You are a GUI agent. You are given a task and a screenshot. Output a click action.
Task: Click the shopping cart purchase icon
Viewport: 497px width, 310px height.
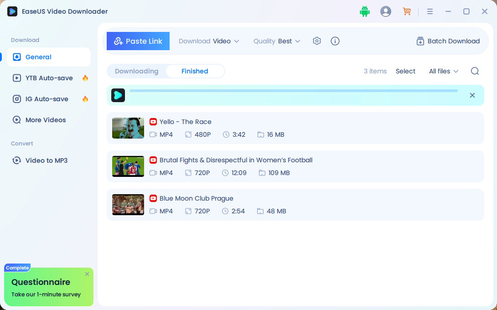point(407,12)
